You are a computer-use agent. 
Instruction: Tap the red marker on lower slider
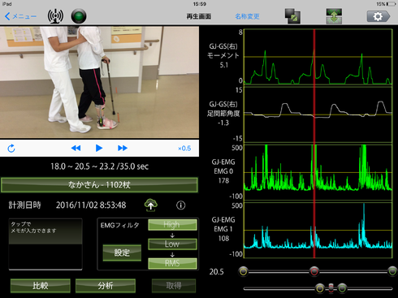pos(331,288)
